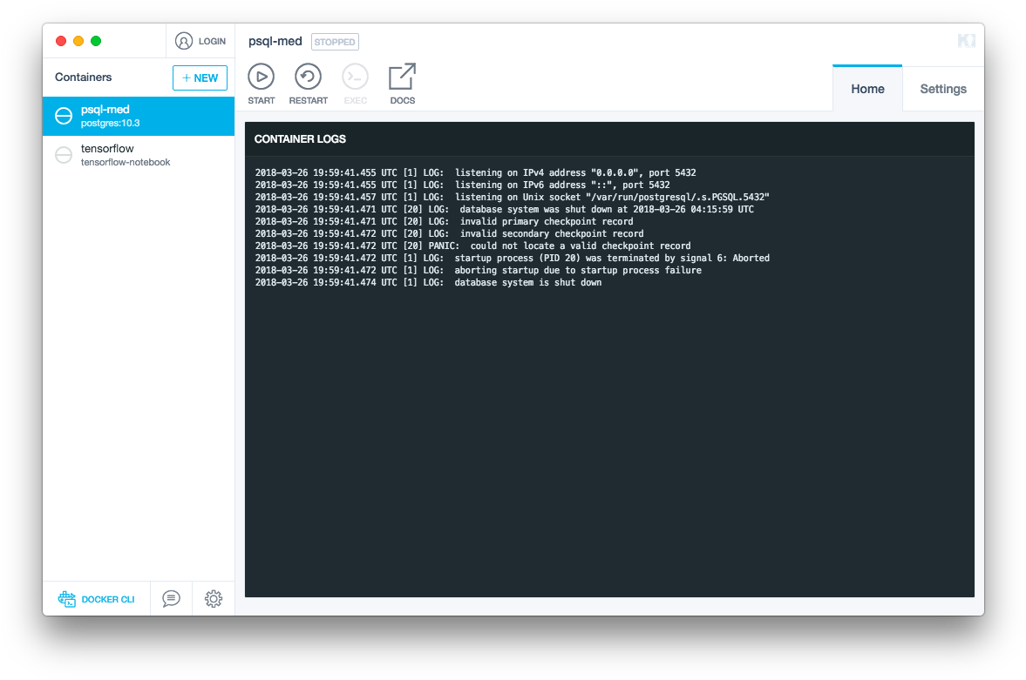Image resolution: width=1026 pixels, height=680 pixels.
Task: Open the Docker CLI
Action: [x=96, y=599]
